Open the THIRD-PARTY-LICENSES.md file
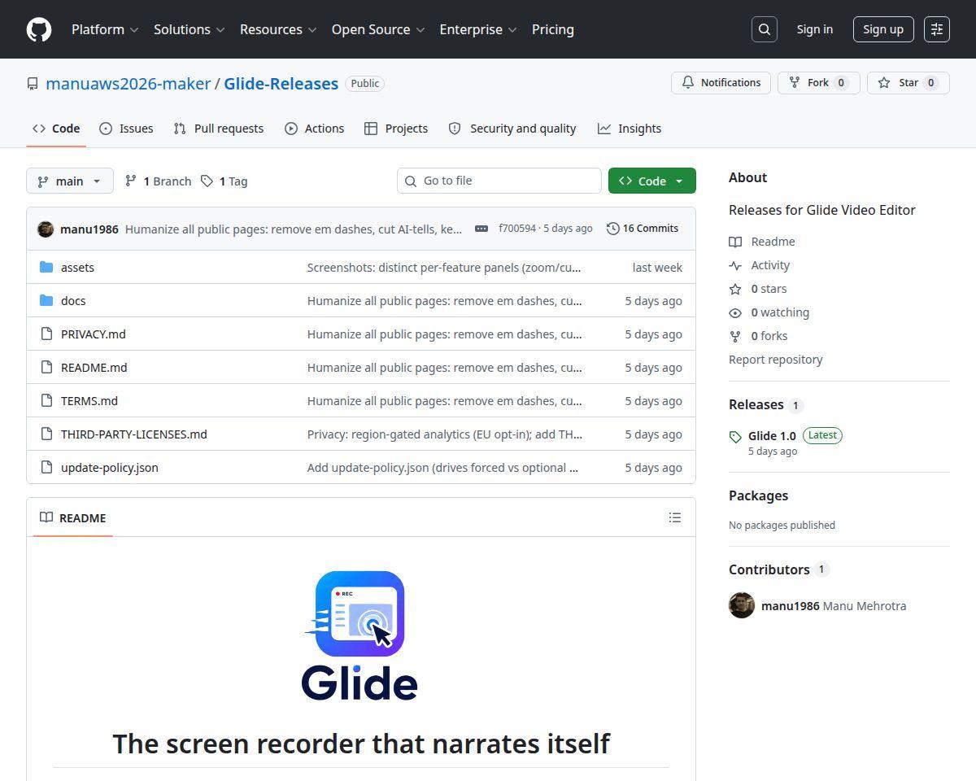 click(134, 434)
